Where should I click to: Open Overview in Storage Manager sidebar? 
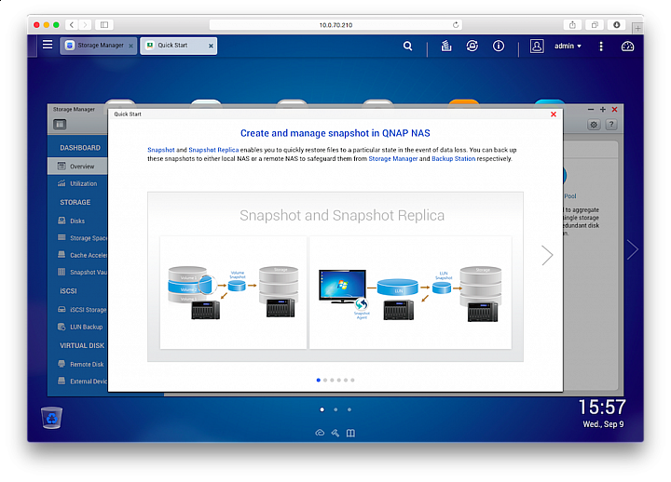pos(77,167)
